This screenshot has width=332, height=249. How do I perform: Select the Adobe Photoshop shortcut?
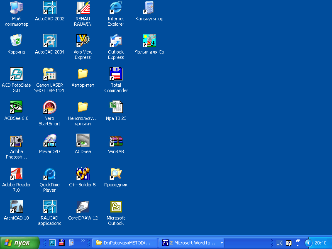[x=17, y=140]
